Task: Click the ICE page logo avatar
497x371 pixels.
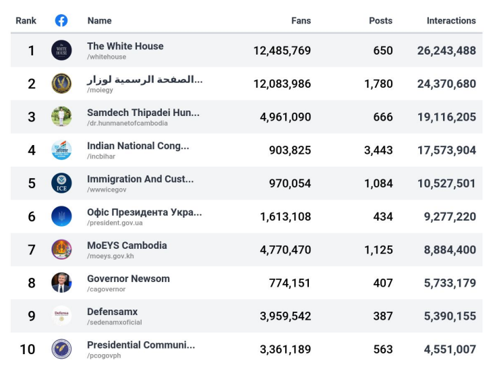Action: click(x=61, y=183)
